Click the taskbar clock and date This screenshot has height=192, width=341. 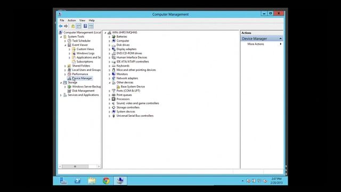[277, 181]
